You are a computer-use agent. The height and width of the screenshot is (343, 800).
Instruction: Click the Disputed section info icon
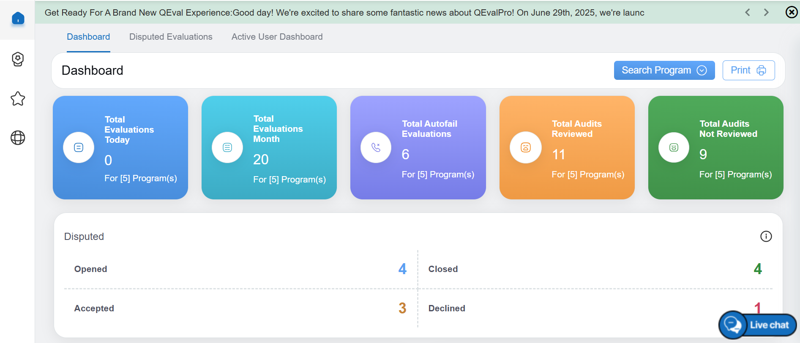pyautogui.click(x=766, y=237)
